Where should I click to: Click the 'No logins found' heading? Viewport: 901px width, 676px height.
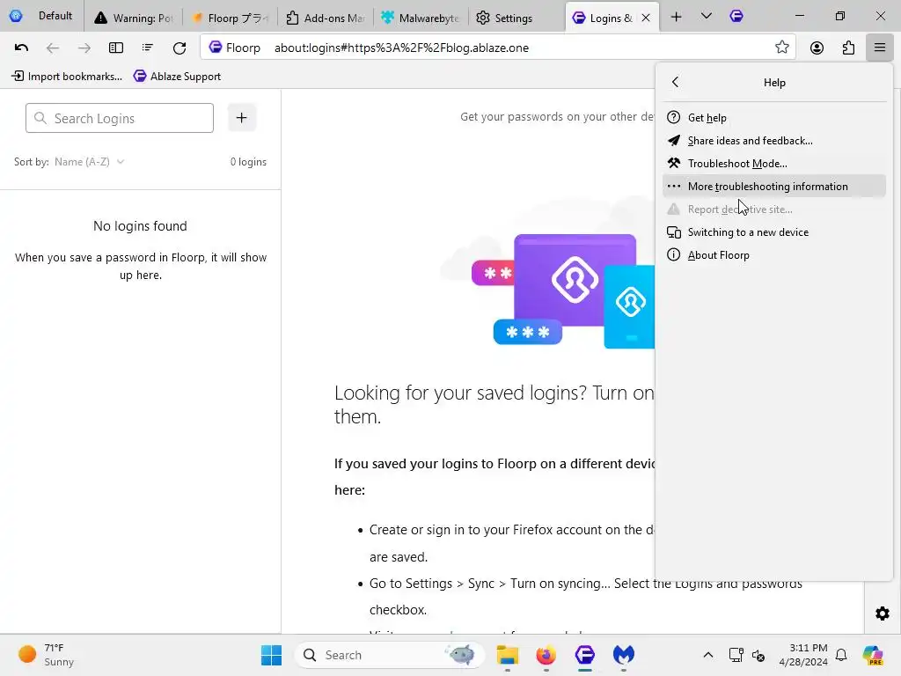[x=140, y=226]
